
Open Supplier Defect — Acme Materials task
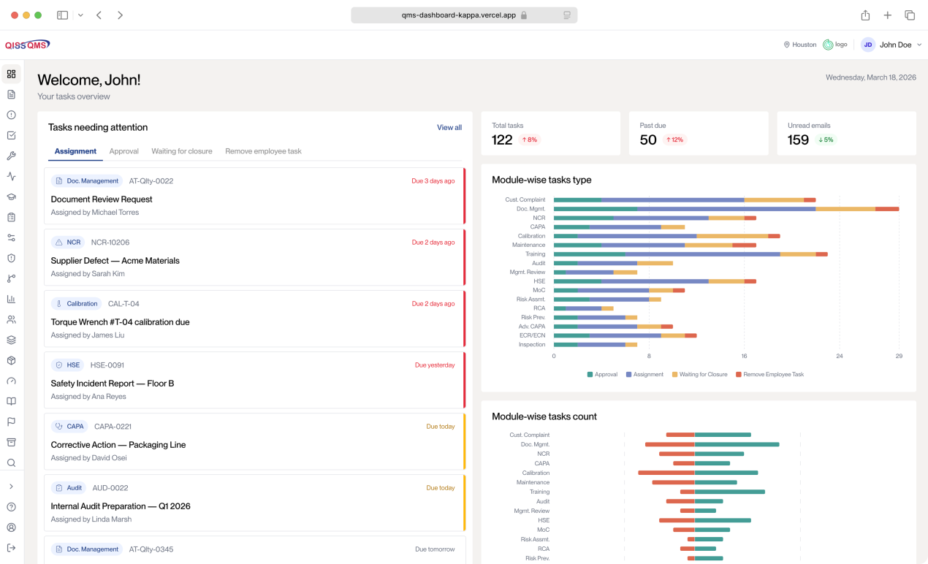pos(254,257)
